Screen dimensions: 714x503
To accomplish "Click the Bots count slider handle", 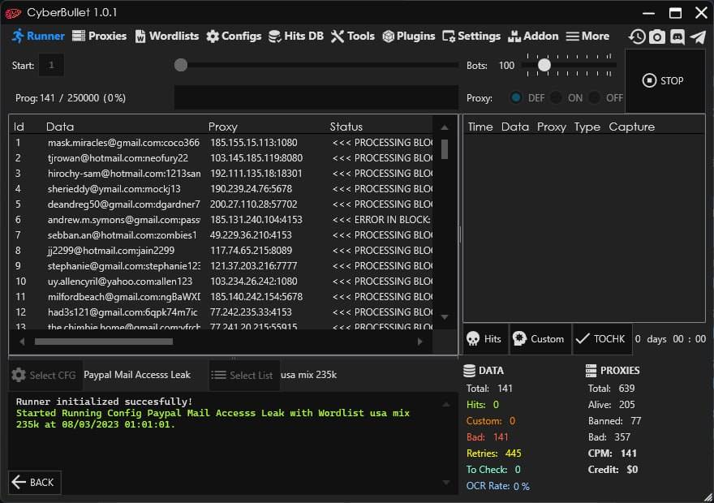I will tap(544, 65).
